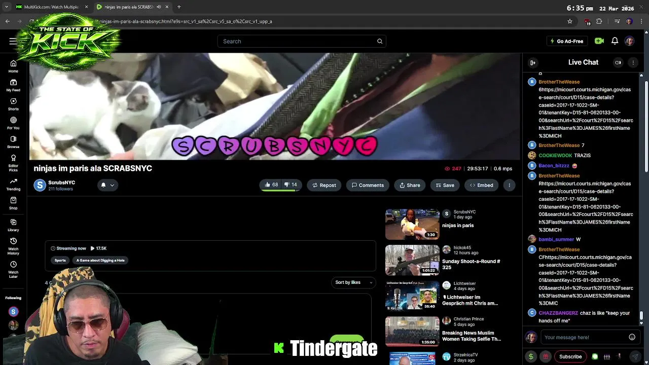Open browser tab search dropdown

7,7
